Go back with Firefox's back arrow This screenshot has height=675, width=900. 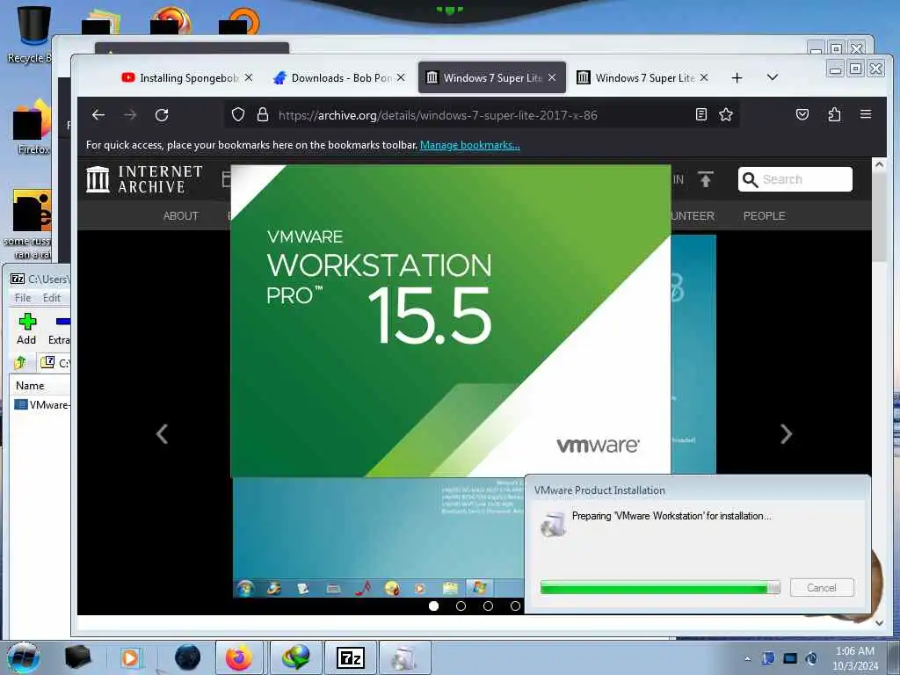(98, 115)
